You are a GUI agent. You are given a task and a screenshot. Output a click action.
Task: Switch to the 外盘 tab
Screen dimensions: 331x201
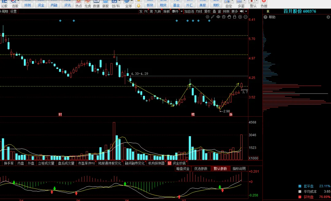pyautogui.click(x=31, y=163)
